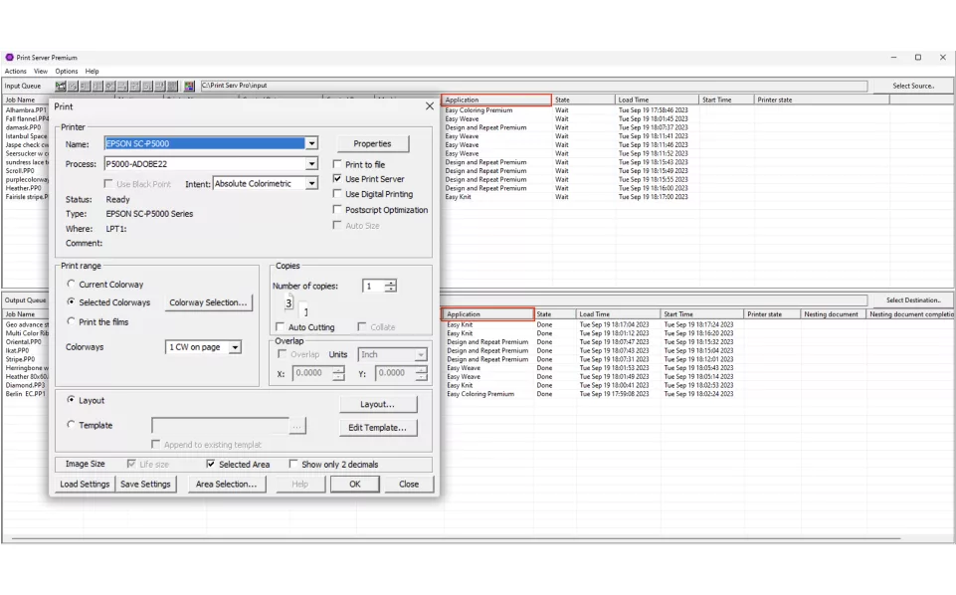Uncheck Use Print Server option
The width and height of the screenshot is (956, 595).
(338, 179)
